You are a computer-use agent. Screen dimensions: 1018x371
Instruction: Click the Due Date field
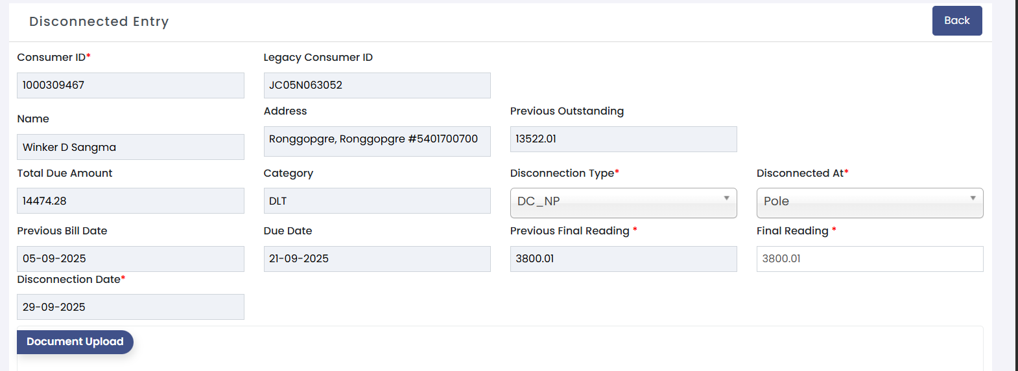[377, 259]
